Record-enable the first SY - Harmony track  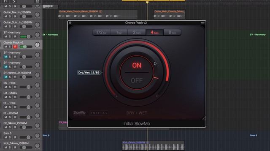(15, 36)
